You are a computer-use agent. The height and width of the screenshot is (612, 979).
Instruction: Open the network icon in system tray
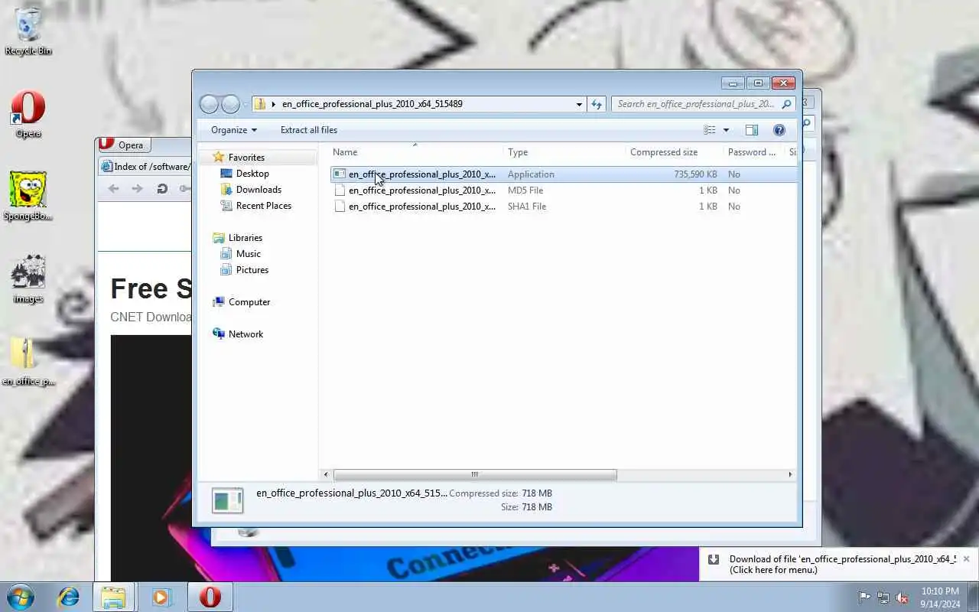[x=883, y=597]
